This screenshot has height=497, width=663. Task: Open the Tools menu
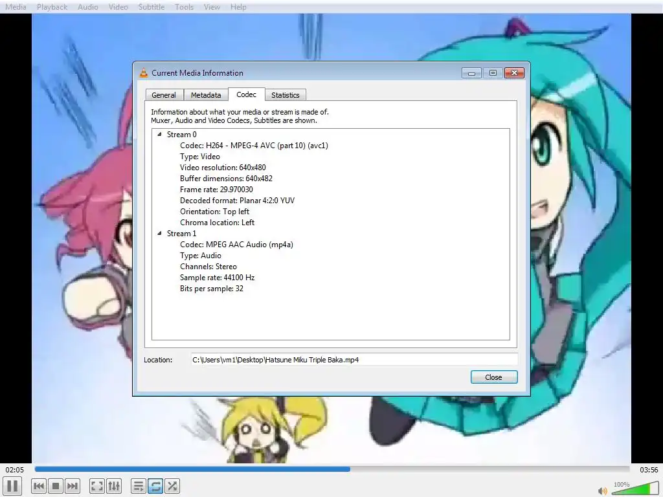(184, 6)
